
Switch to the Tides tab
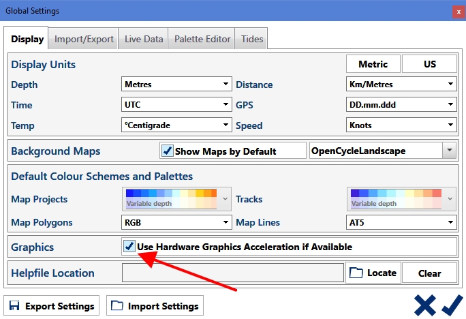252,39
